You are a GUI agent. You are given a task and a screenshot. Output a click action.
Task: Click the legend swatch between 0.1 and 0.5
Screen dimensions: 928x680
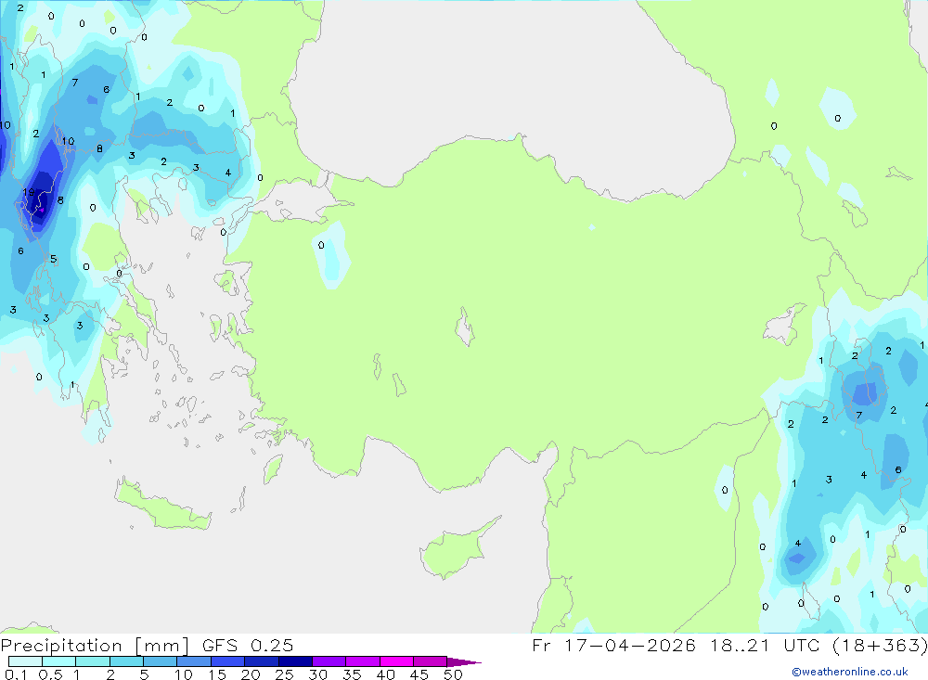pos(25,661)
